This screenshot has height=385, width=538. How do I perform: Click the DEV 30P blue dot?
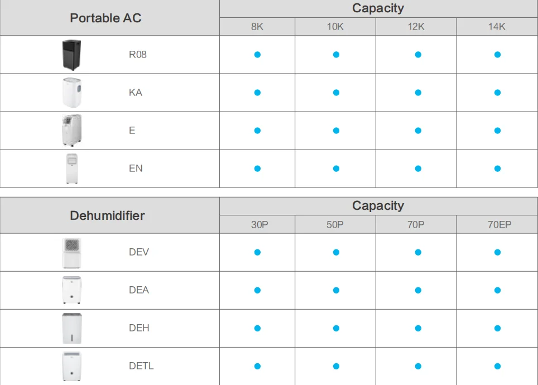point(257,252)
